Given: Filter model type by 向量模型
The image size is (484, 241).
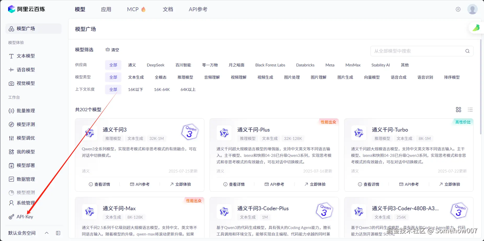Looking at the screenshot, I should pyautogui.click(x=372, y=77).
